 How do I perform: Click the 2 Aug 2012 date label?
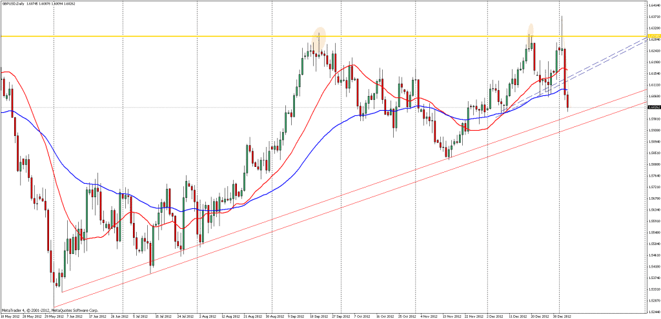(207, 316)
